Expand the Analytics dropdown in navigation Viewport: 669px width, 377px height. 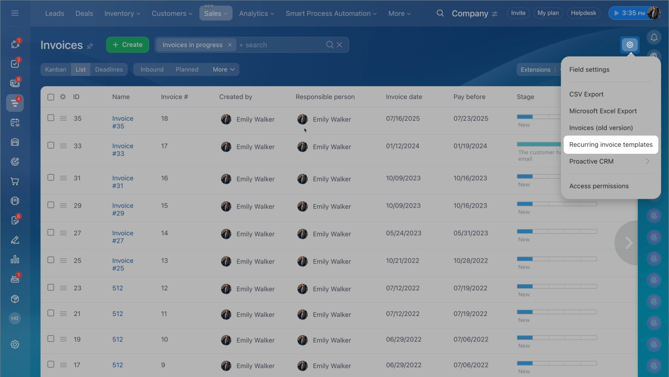click(x=257, y=14)
